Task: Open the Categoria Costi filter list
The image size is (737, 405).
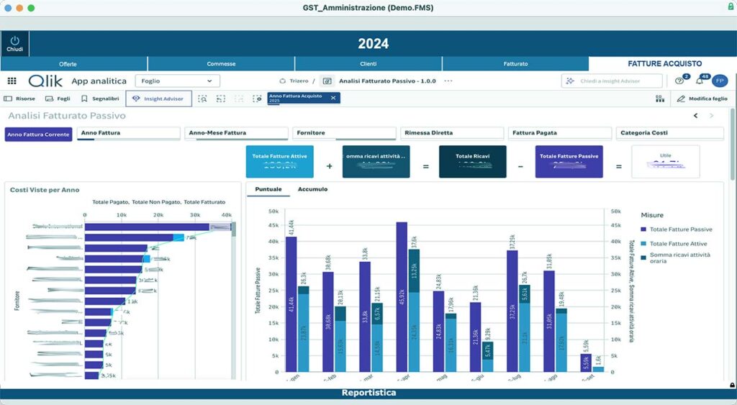Action: (x=670, y=133)
